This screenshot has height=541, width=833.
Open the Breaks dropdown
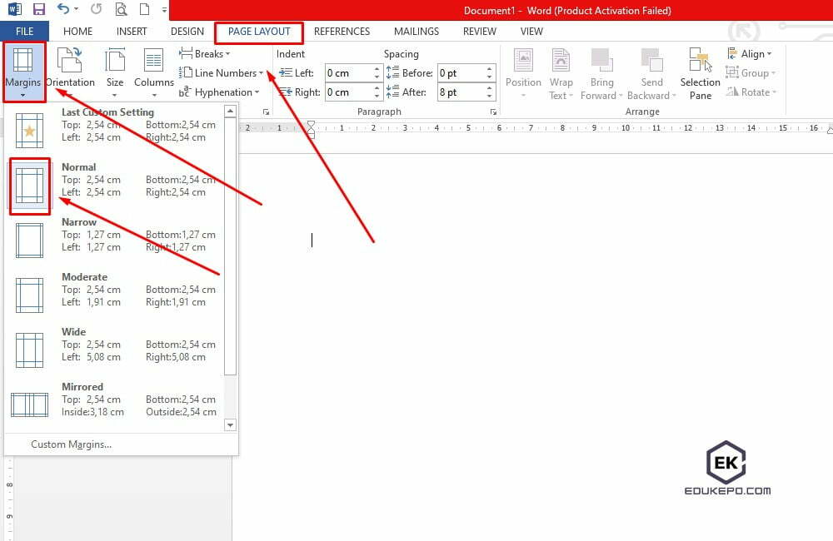pos(205,53)
